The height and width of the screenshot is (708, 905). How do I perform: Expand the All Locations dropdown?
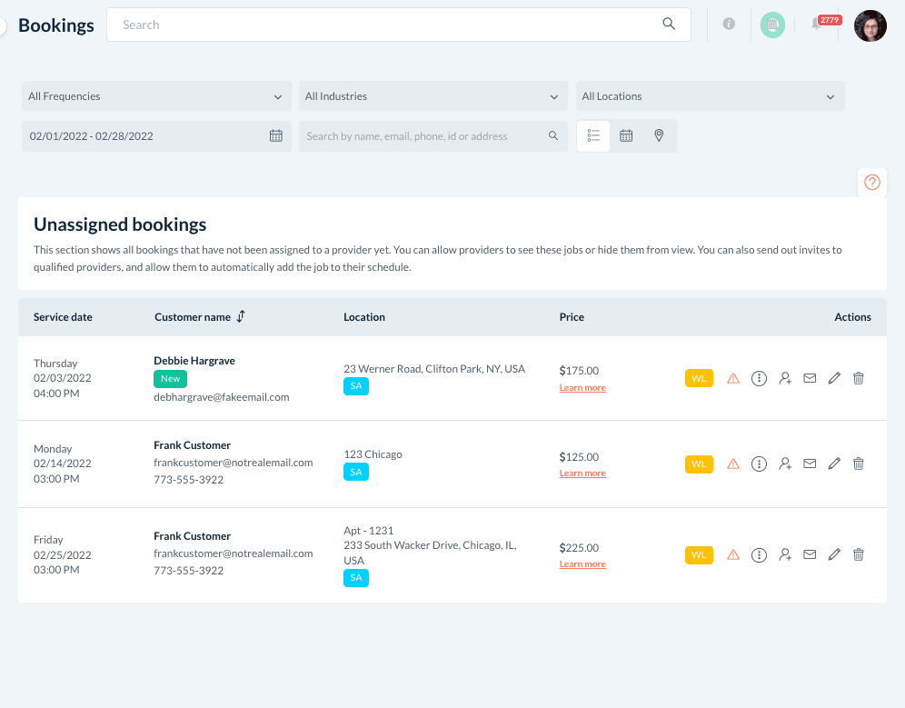point(709,96)
